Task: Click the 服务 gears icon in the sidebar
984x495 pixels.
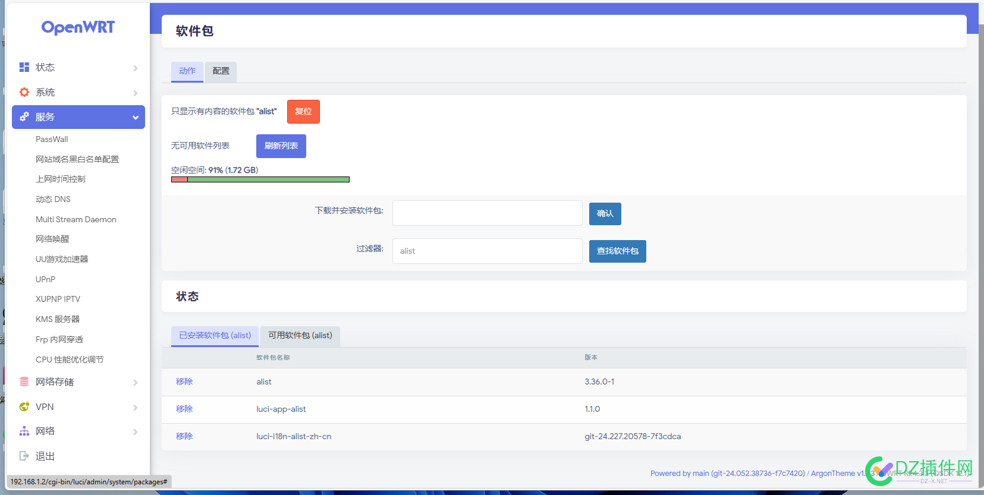Action: coord(24,117)
